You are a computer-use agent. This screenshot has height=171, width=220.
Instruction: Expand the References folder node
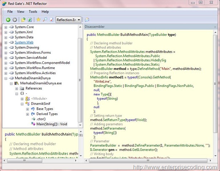pos(16,89)
